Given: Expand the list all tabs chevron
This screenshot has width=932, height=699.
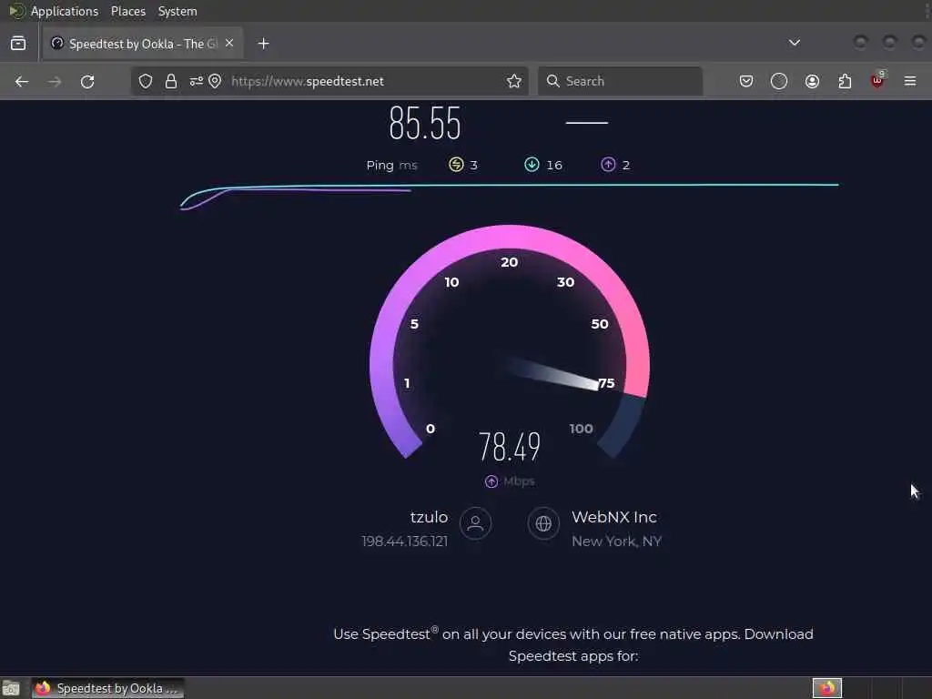Looking at the screenshot, I should tap(794, 43).
